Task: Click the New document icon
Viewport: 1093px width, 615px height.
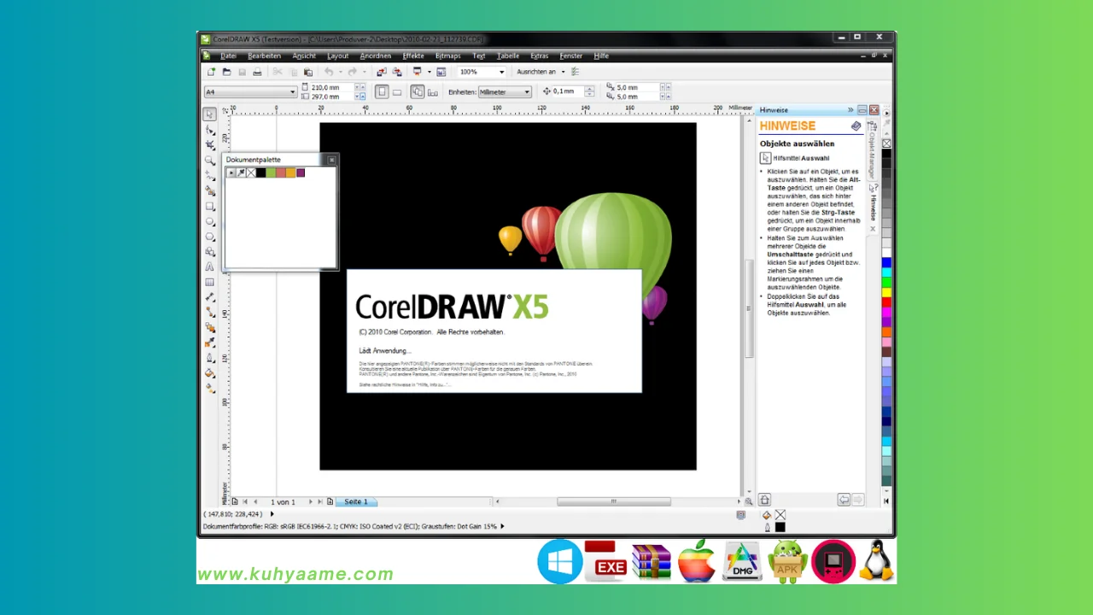Action: pos(211,72)
